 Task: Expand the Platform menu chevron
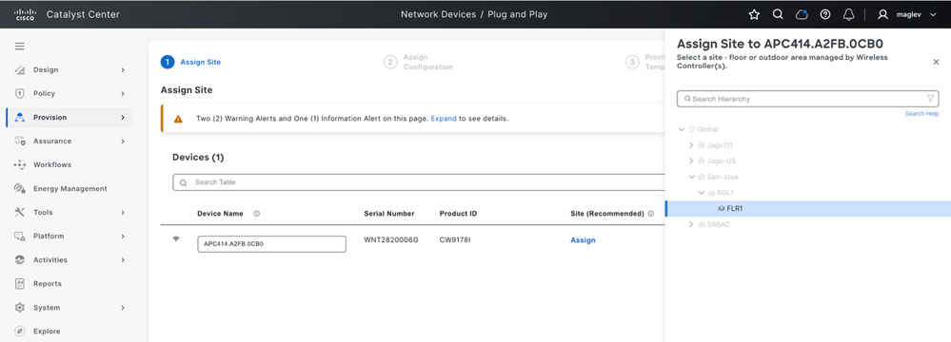(x=123, y=236)
